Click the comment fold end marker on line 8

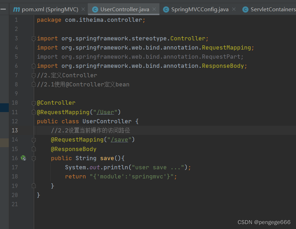point(34,84)
